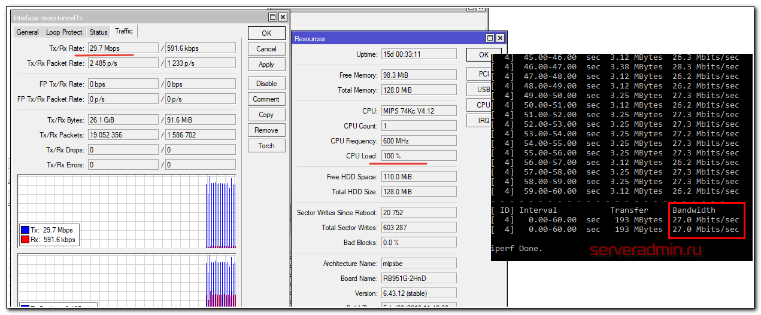Viewport: 761px width, 315px height.
Task: Click the Tx Packets field 19 052 356
Action: pos(123,135)
